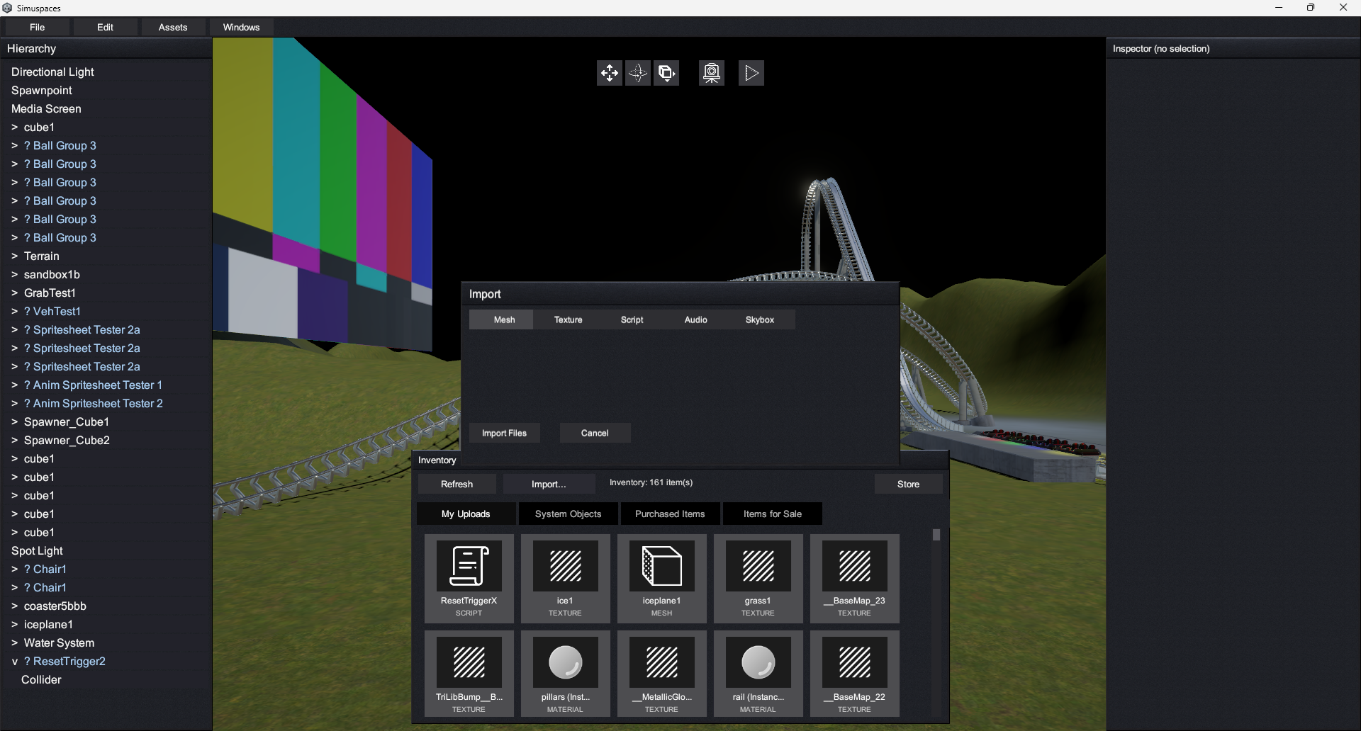Select the Rotate tool in viewport toolbar

[x=638, y=73]
